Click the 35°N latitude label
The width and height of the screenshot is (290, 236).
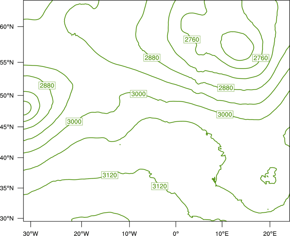pyautogui.click(x=7, y=188)
